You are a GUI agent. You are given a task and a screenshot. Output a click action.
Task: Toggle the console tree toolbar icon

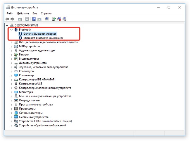tap(20, 19)
